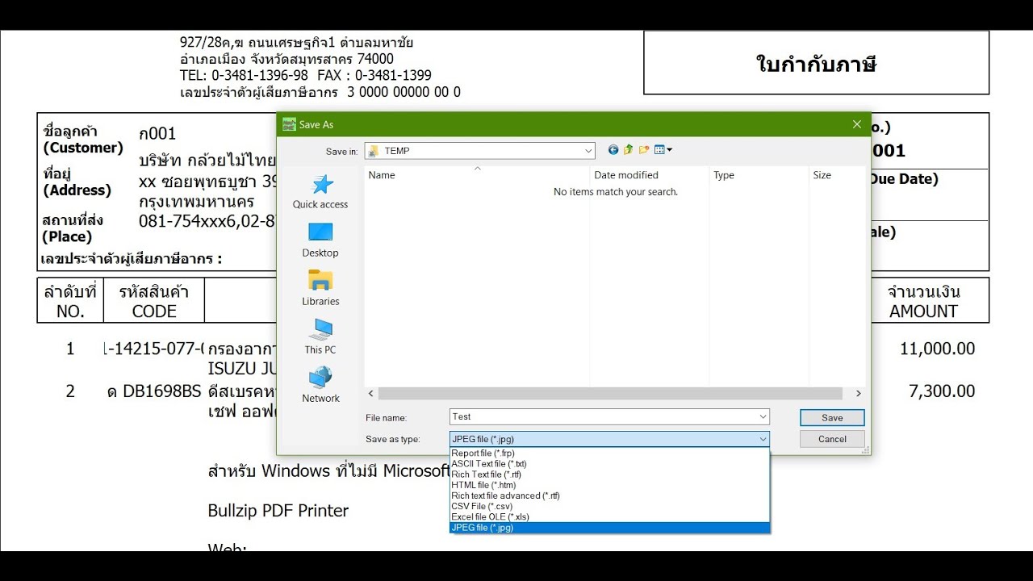Choose ASCII Text file (*.txt) type
The image size is (1033, 581).
pyautogui.click(x=609, y=464)
